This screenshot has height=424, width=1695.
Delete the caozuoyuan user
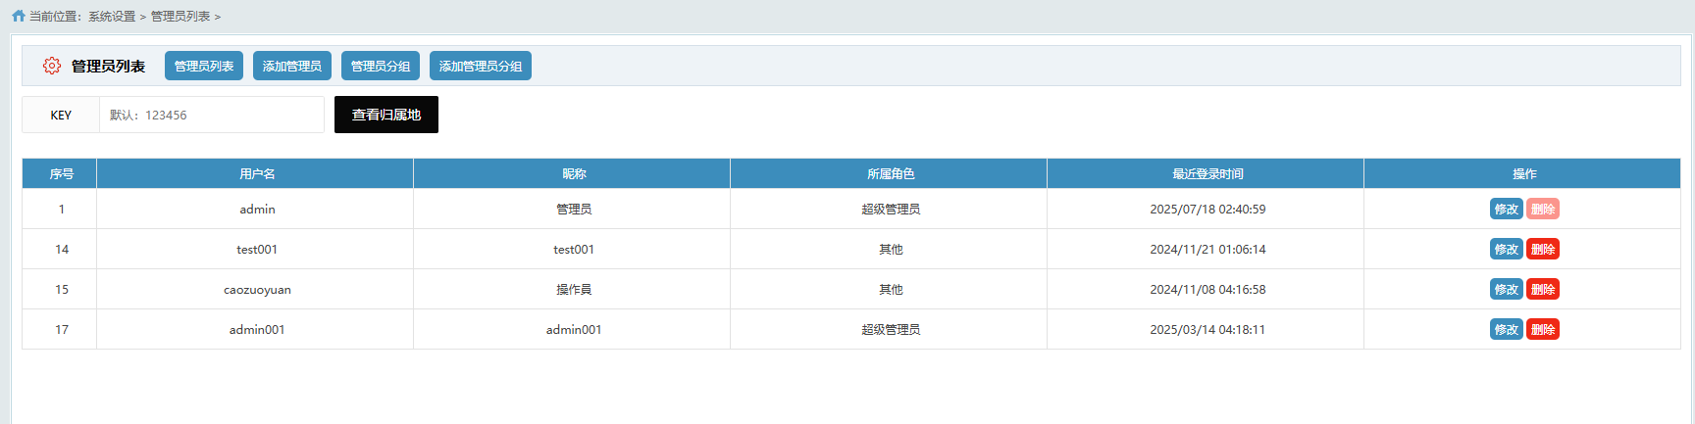pyautogui.click(x=1543, y=289)
